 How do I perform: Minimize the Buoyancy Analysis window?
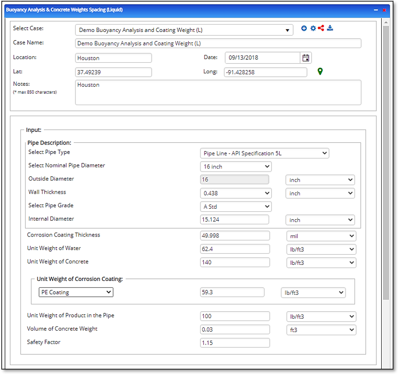pos(375,10)
